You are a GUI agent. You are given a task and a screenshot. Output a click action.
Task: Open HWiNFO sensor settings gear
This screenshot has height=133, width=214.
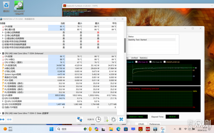[114, 119]
